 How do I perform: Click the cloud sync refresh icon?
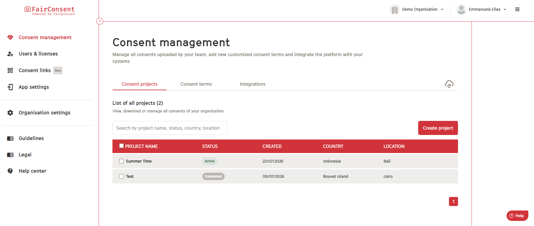pos(449,84)
